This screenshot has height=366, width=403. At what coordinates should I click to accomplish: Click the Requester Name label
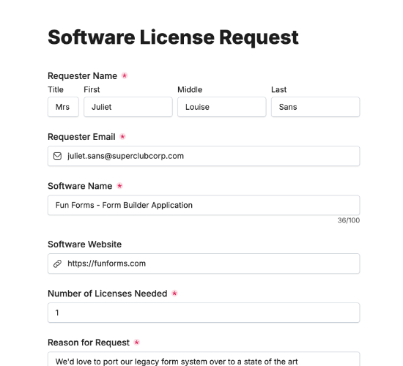click(x=83, y=76)
